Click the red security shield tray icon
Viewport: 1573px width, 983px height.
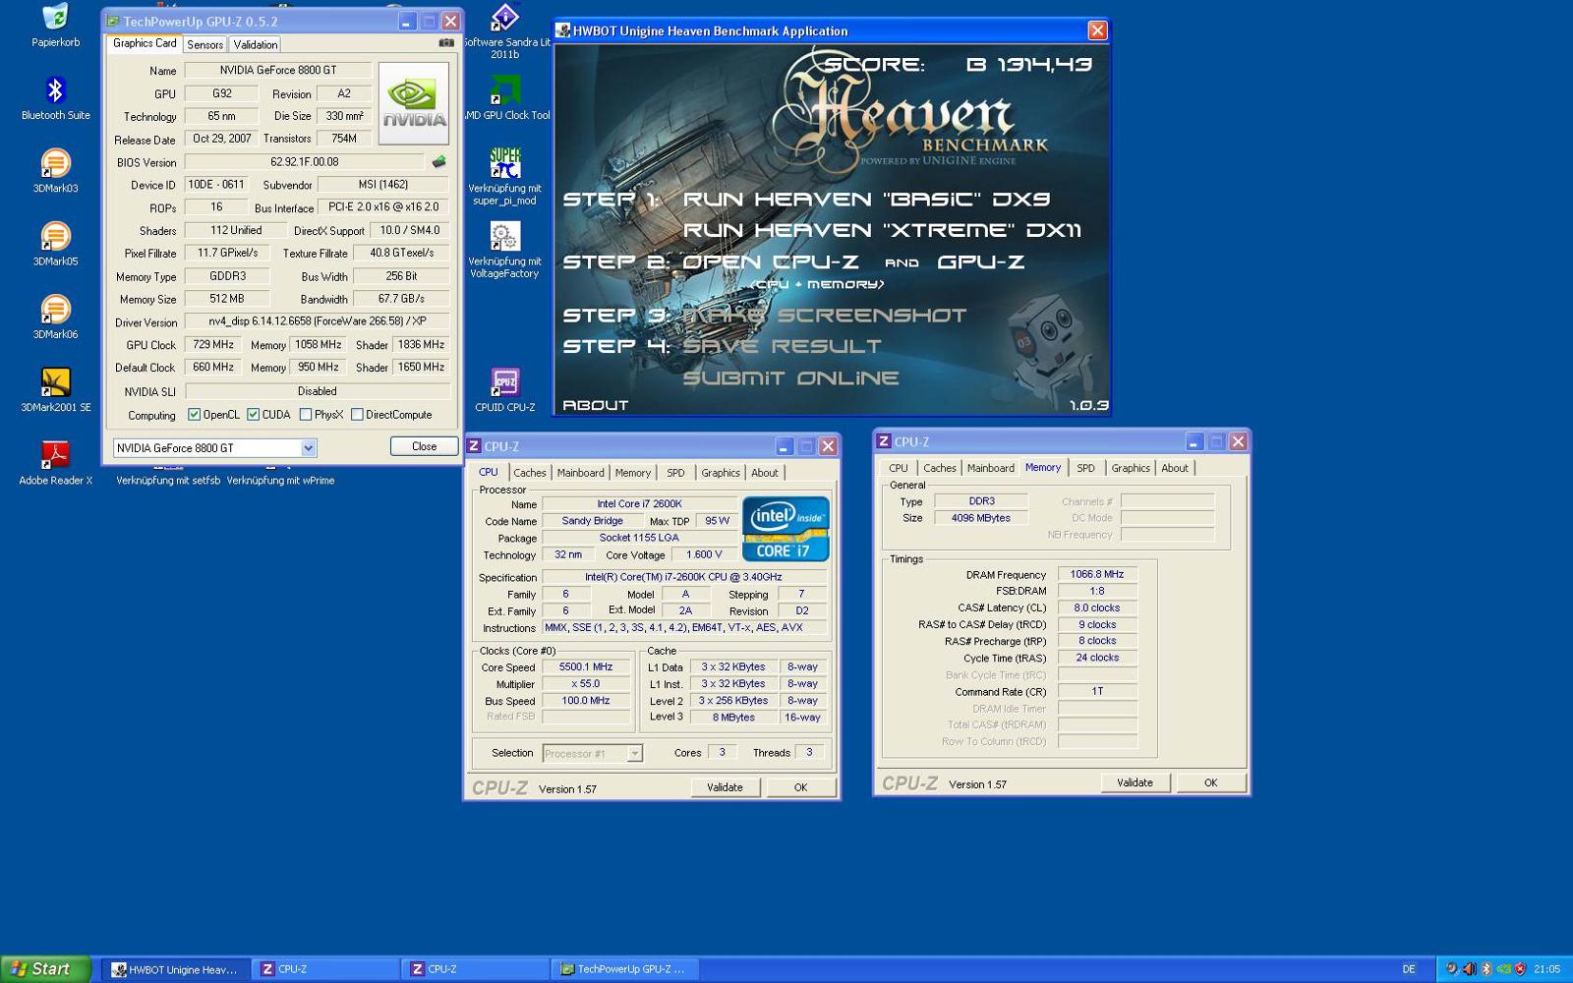click(x=1520, y=969)
